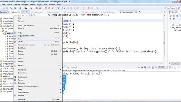Click the Collapse All icon in Project Explorer
Viewport: 181px width, 102px height.
coord(16,16)
